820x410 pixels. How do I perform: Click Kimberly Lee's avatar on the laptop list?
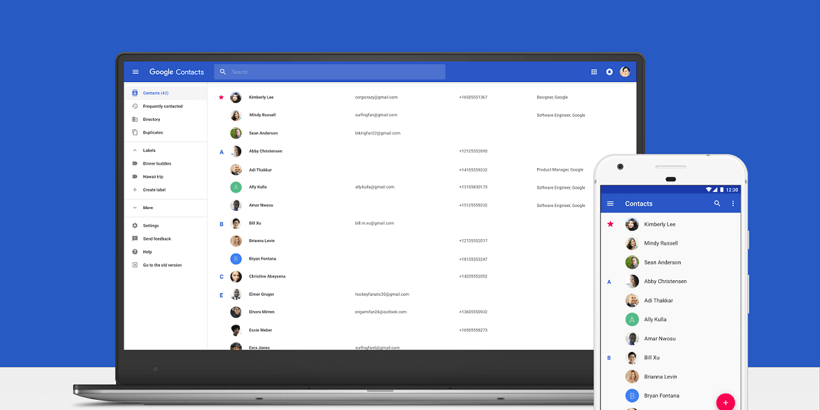click(x=236, y=97)
